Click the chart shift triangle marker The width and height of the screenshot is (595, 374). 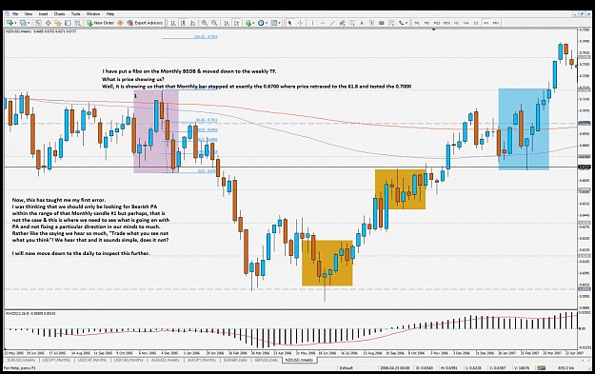pos(433,30)
